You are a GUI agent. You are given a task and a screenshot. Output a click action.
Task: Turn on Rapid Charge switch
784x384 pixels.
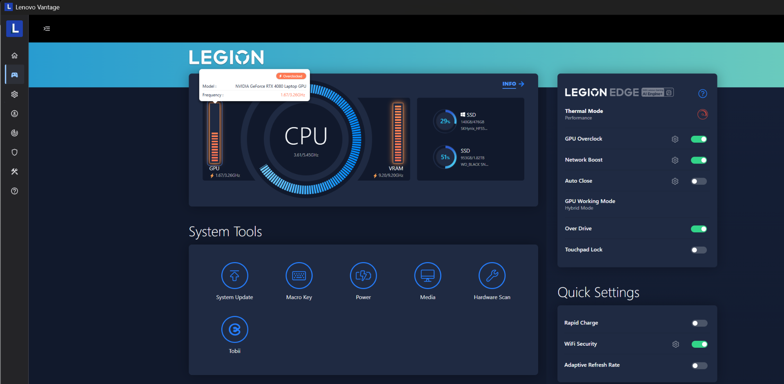coord(699,323)
